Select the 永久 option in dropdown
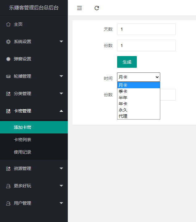The height and width of the screenshot is (222, 196). [139, 110]
